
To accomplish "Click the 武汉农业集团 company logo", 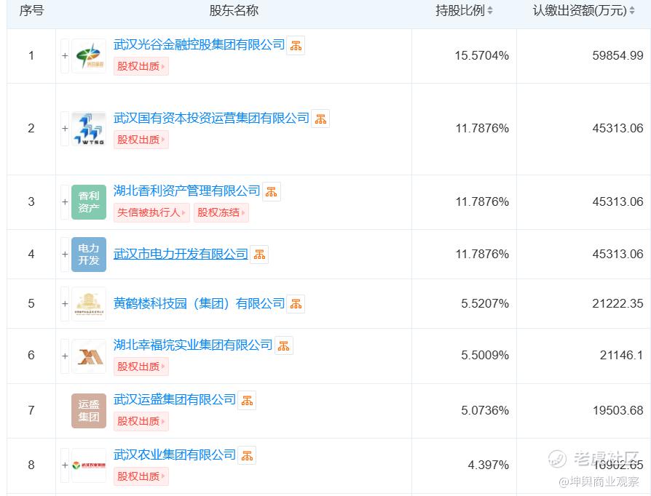I will tap(89, 465).
